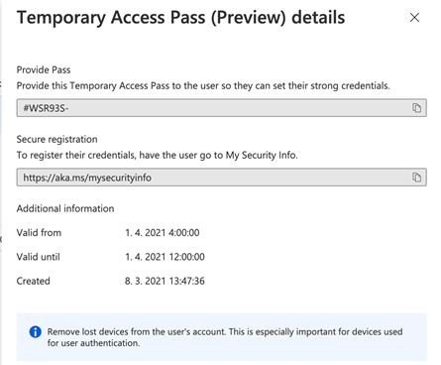
Task: Click the panel title text
Action: click(180, 18)
